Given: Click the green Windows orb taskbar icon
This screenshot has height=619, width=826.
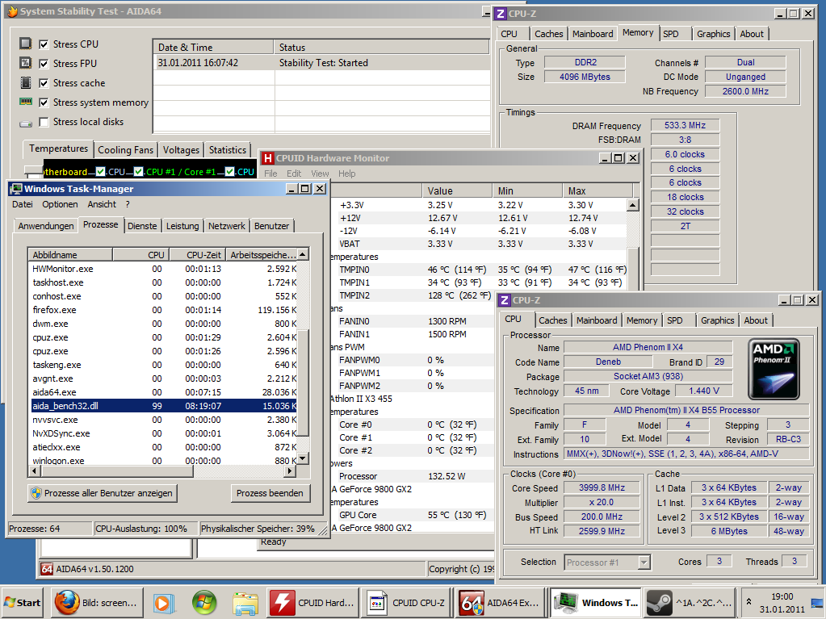Looking at the screenshot, I should click(203, 603).
